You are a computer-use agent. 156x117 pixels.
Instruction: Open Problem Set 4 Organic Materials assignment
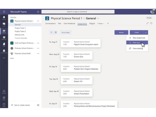point(80,68)
